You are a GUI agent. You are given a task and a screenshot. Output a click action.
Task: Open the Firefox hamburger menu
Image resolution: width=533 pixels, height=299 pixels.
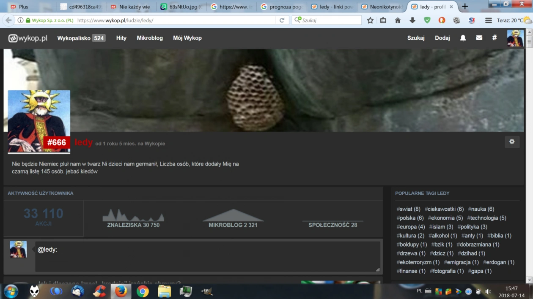click(x=488, y=20)
